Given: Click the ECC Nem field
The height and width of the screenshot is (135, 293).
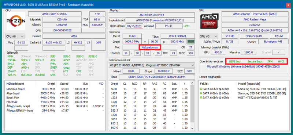Looking at the screenshot, I should click(x=189, y=71).
